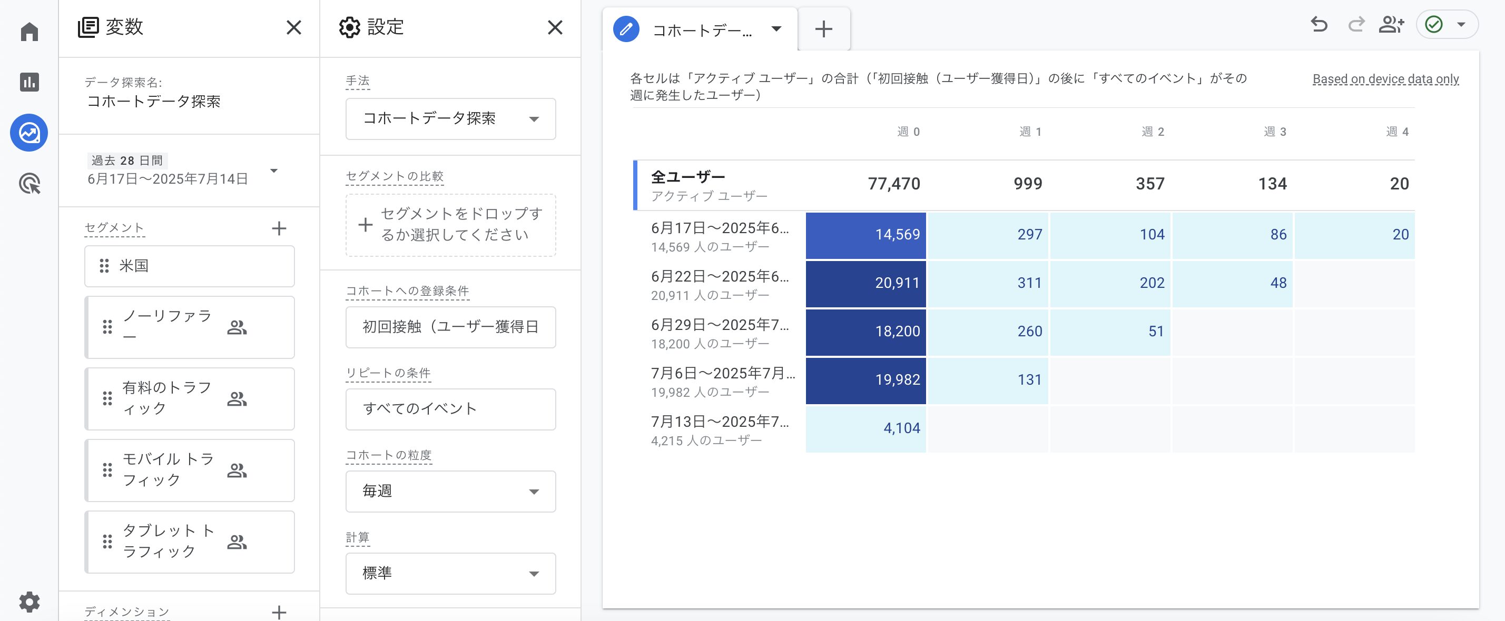
Task: Click drag handle of タブレット トラフィック segment
Action: pos(107,542)
